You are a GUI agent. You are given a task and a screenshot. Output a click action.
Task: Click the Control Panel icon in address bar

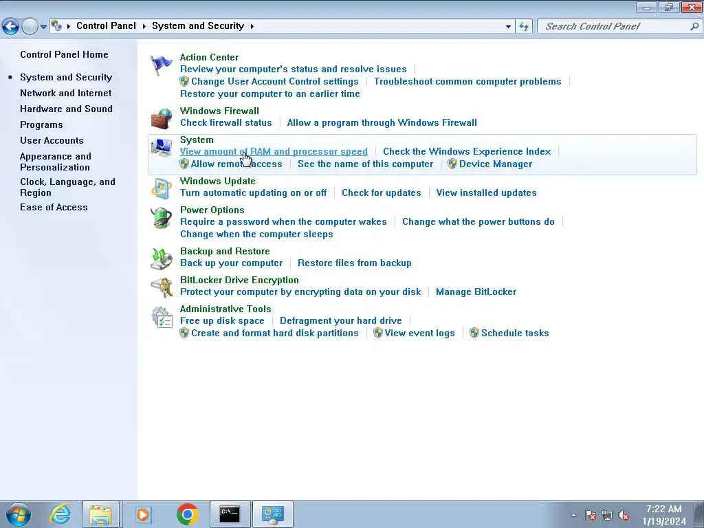56,26
